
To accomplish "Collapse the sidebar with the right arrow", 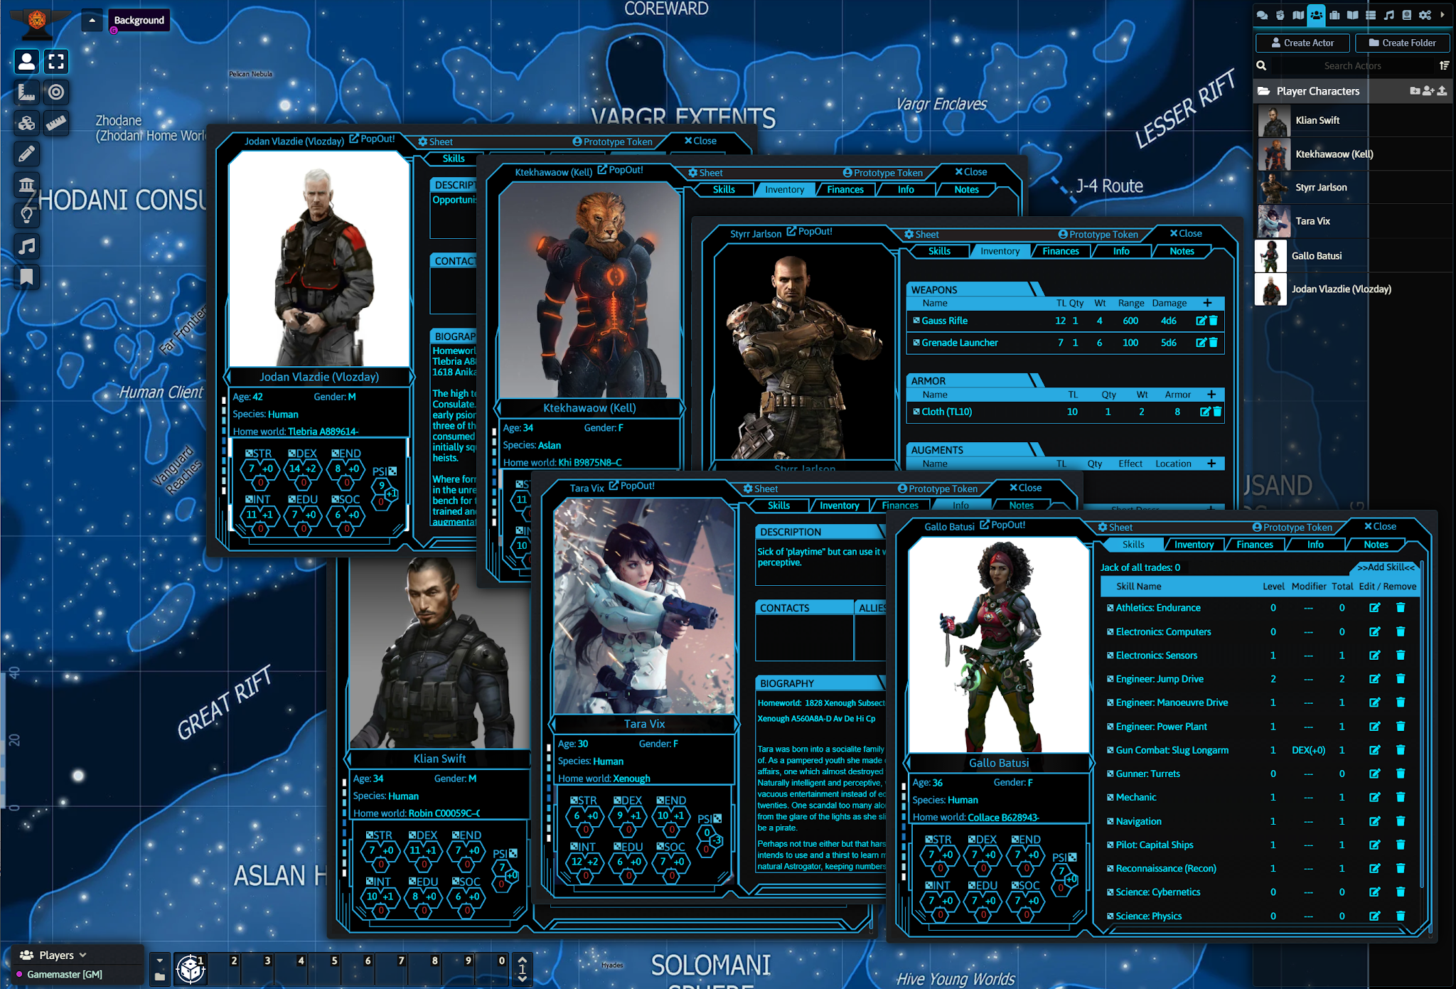I will 1442,14.
